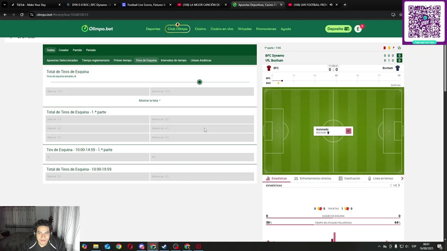
Task: Open Deportes in the site navigation
Action: [153, 29]
